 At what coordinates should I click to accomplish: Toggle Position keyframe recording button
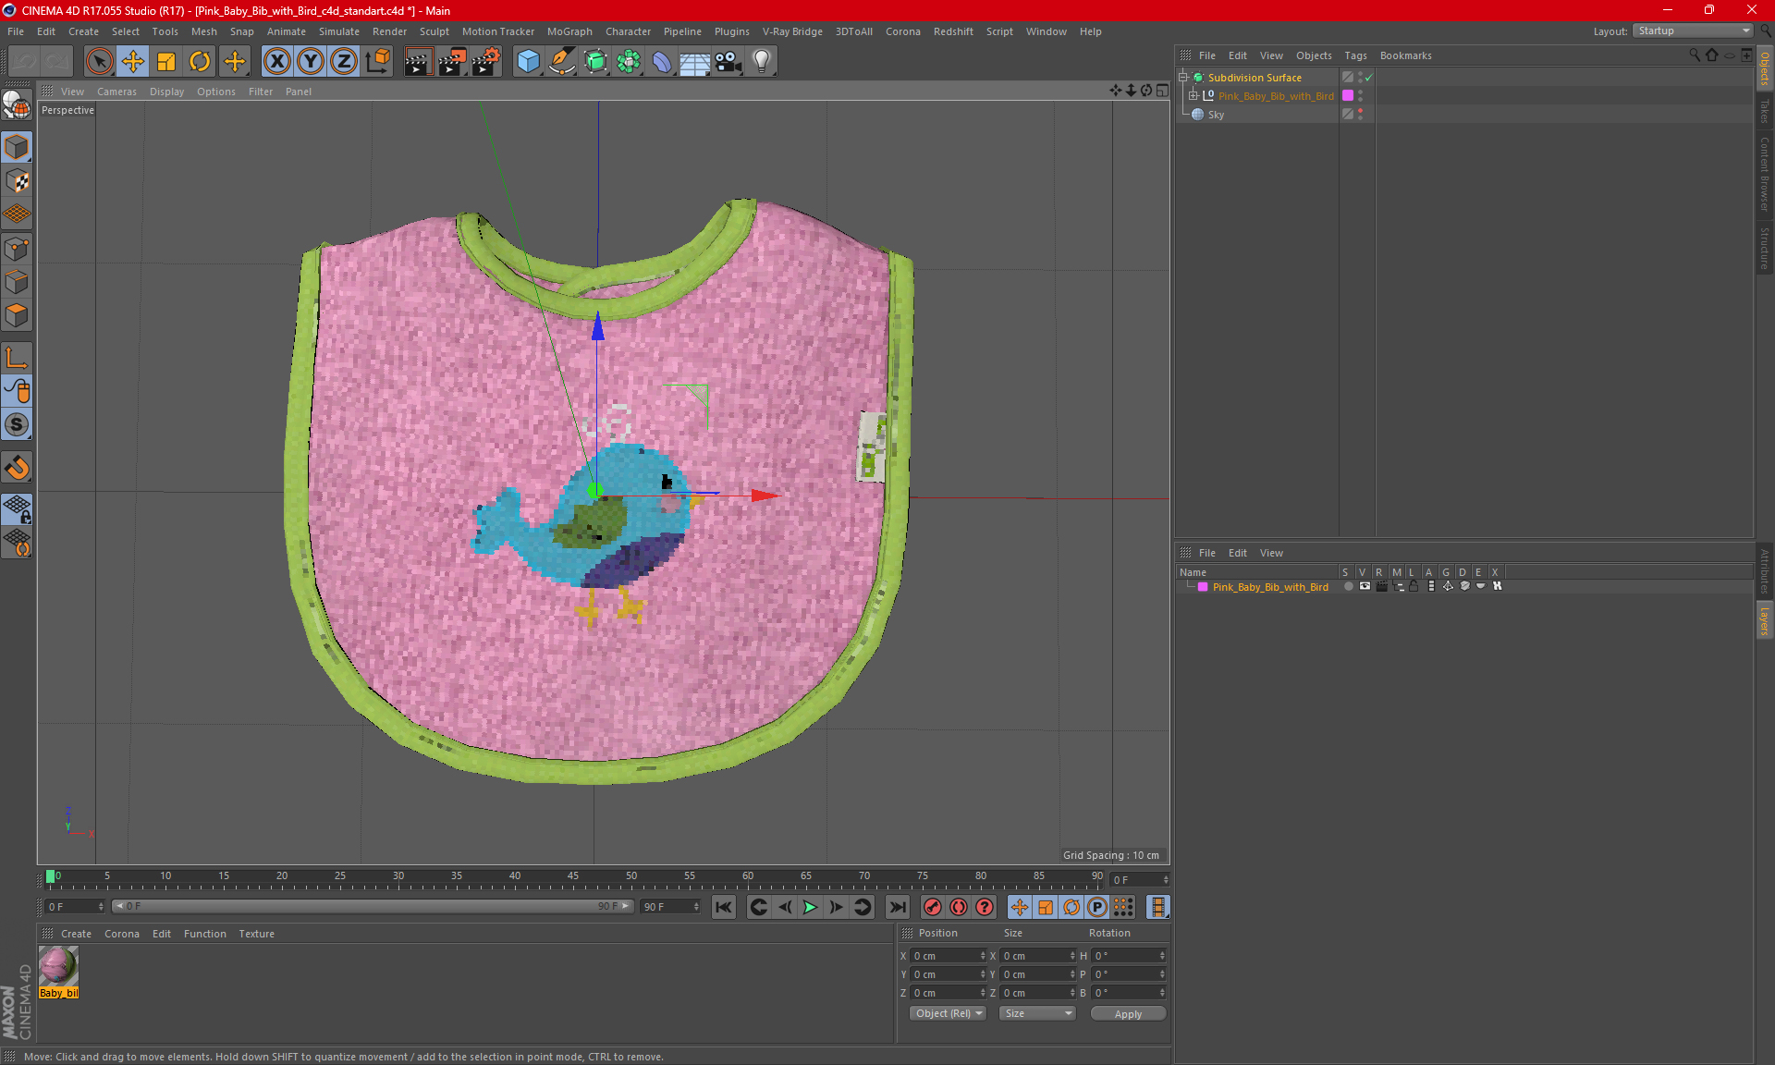coord(1019,907)
